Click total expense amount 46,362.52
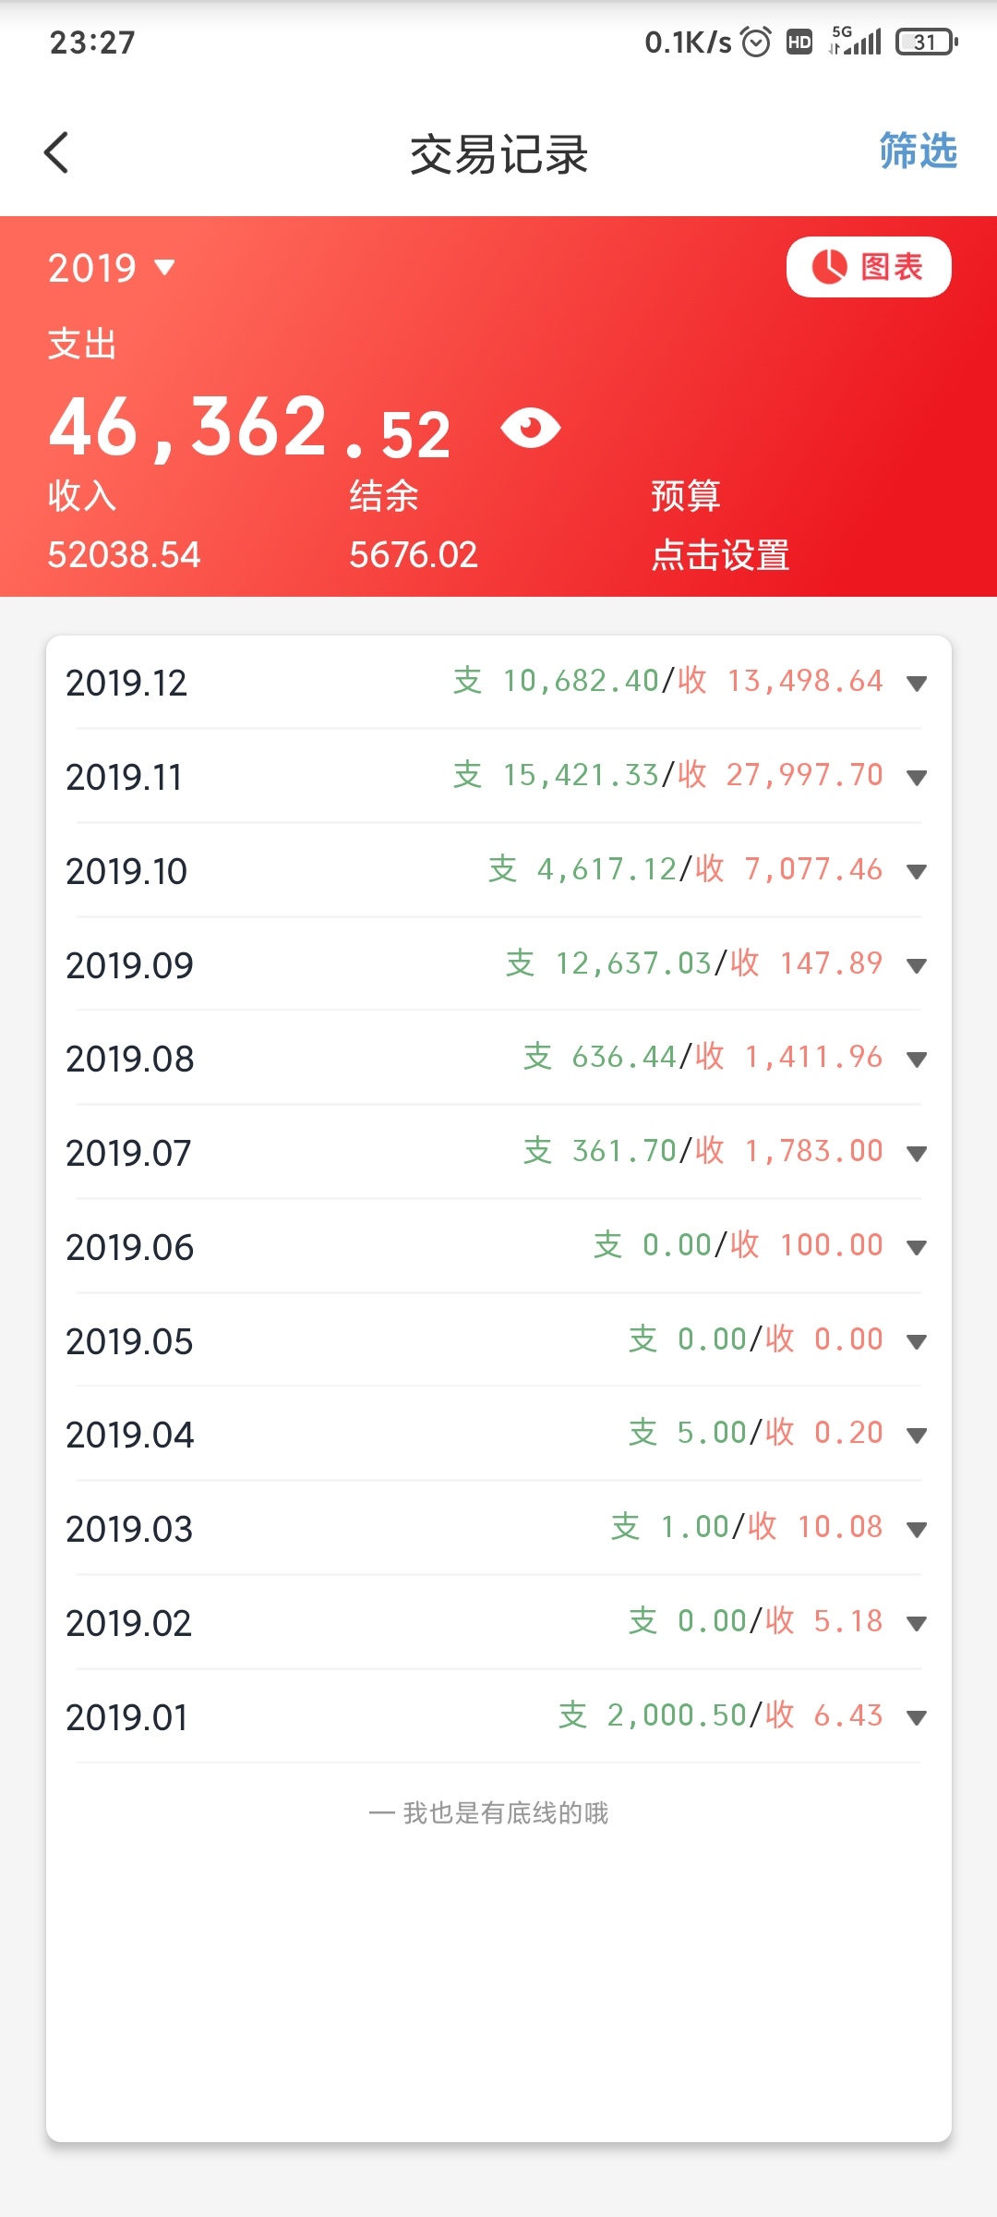997x2217 pixels. (x=250, y=428)
